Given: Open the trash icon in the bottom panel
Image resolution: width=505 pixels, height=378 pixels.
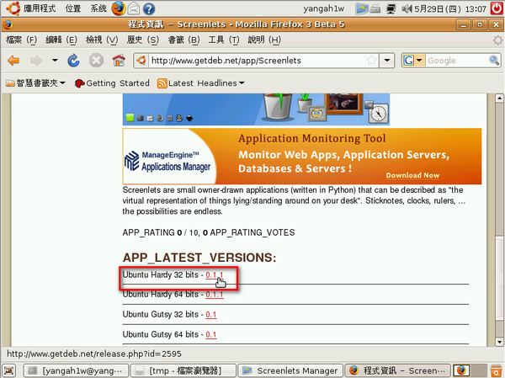Looking at the screenshot, I should tap(496, 370).
